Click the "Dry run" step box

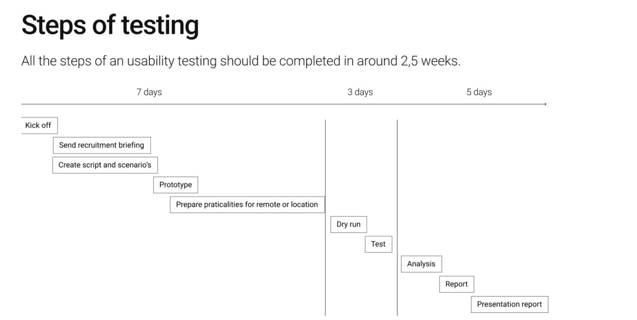[x=348, y=225]
